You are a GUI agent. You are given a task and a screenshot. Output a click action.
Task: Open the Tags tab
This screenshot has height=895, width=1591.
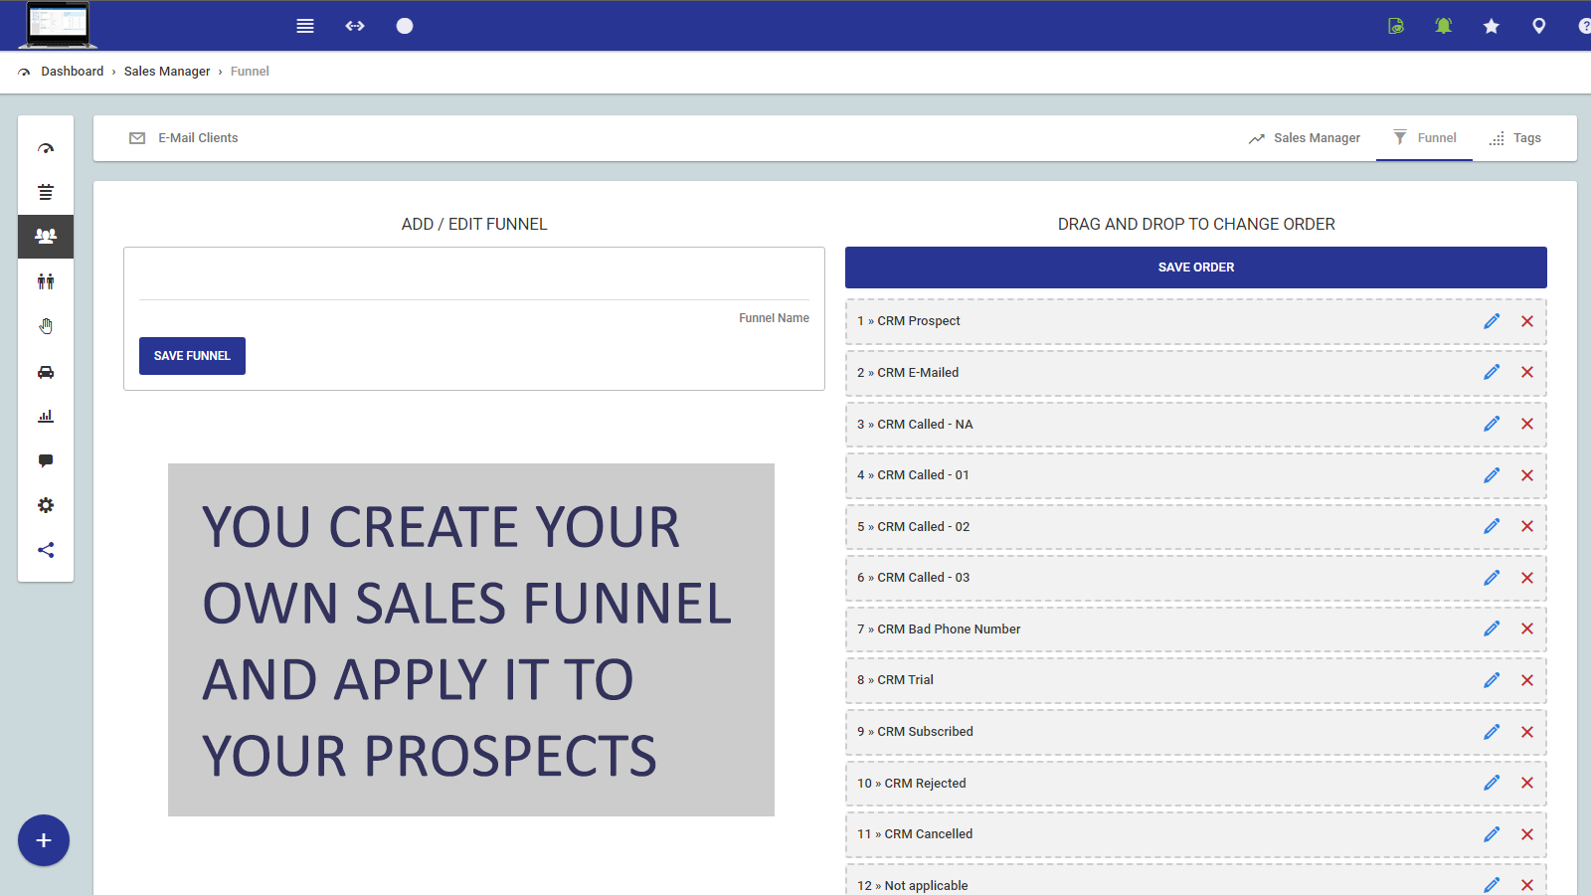(x=1515, y=138)
